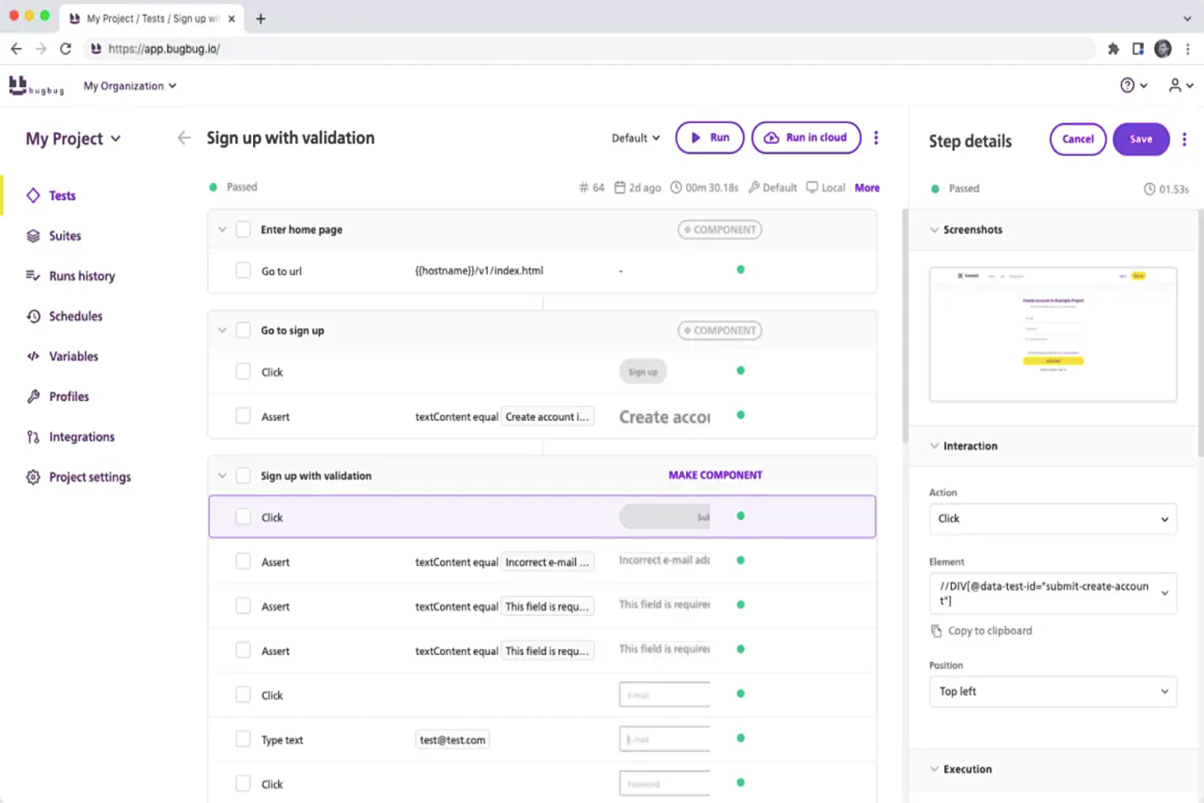Viewport: 1204px width, 803px height.
Task: Click the browser back arrow
Action: click(x=16, y=49)
